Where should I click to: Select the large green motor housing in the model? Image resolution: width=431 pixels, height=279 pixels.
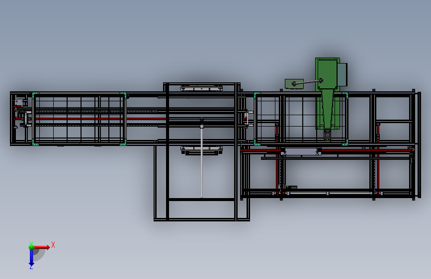tap(328, 73)
